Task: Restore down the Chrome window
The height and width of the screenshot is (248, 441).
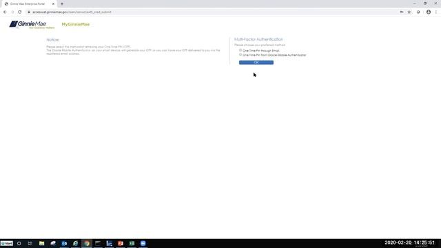Action: 425,3
